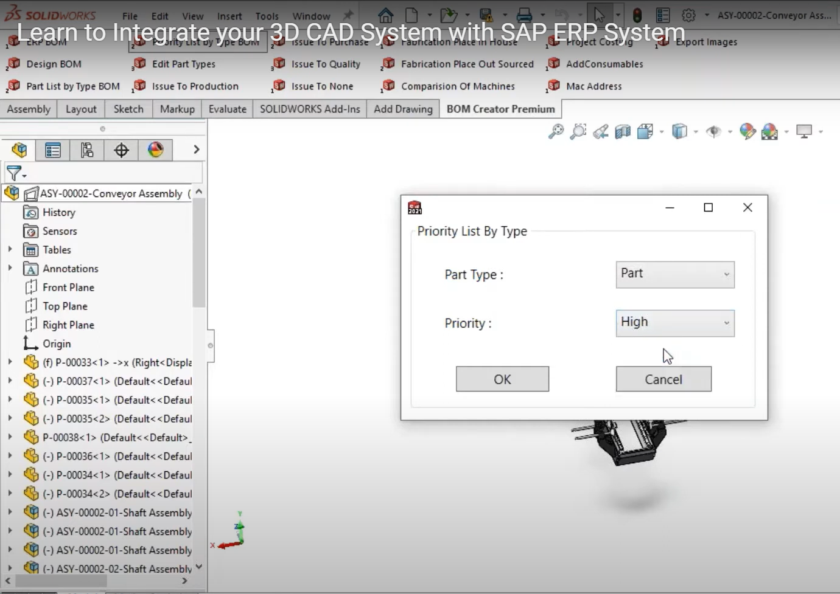Click Apply Scene icon
Viewport: 840px width, 594px height.
(769, 131)
